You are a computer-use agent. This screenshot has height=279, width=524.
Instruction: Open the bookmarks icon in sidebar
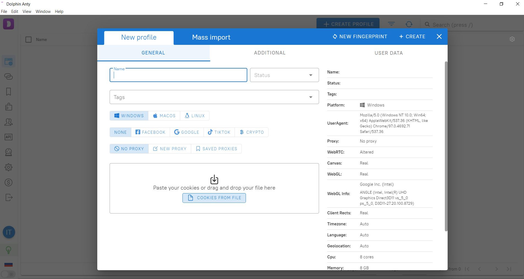tap(9, 92)
